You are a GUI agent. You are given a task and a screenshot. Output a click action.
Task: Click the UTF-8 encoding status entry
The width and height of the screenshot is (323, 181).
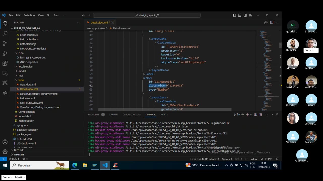(x=239, y=159)
